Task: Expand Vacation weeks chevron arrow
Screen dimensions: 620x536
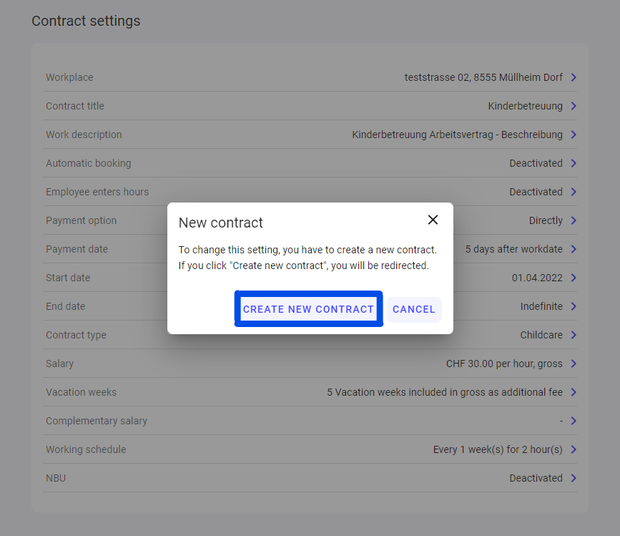Action: [574, 392]
